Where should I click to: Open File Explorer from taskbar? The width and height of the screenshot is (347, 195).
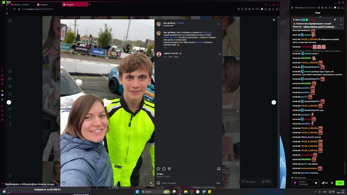tap(186, 192)
